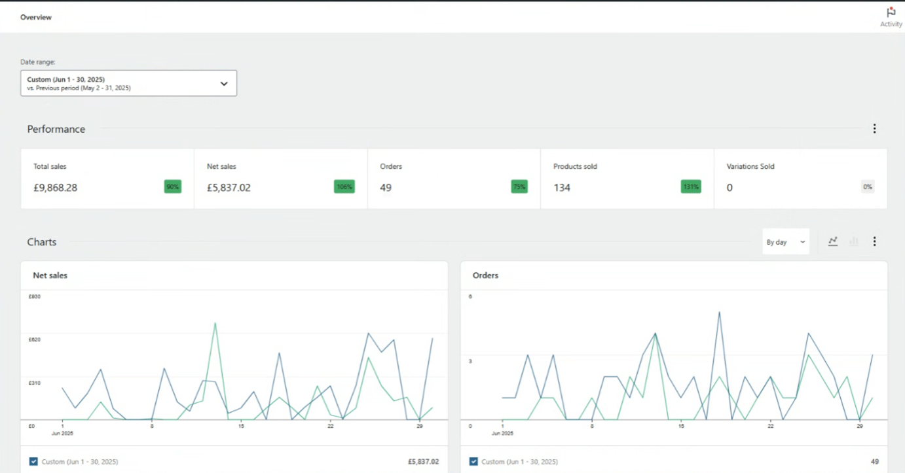Click the 90% badge on Total sales
Screen dimensions: 905x473
pyautogui.click(x=172, y=187)
